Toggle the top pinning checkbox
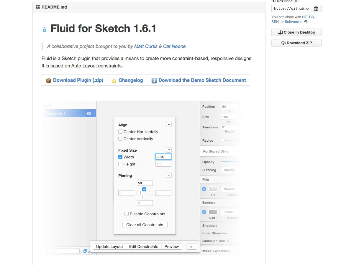Viewport: 354px width, 265px height. click(x=144, y=189)
